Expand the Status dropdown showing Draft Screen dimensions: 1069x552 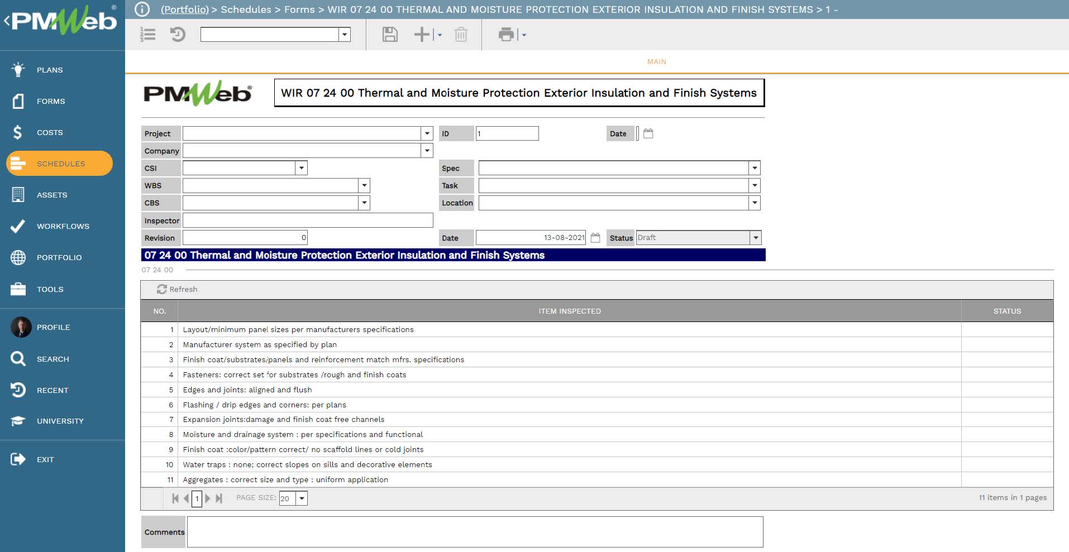click(755, 238)
